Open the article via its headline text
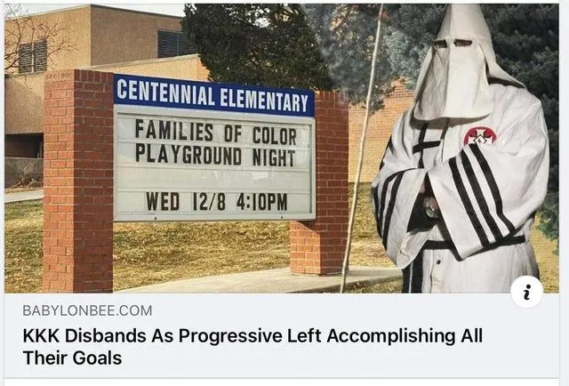This screenshot has width=569, height=386. (x=252, y=346)
